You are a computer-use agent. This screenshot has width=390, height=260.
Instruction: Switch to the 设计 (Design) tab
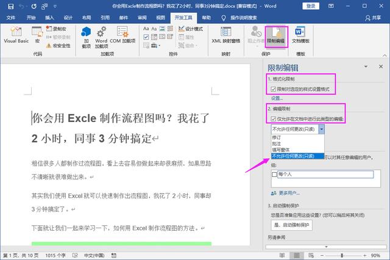[68, 18]
